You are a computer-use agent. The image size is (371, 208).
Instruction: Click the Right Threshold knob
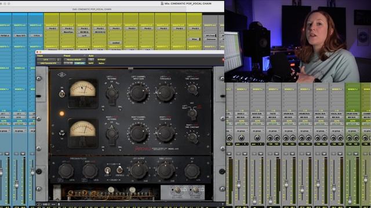click(x=165, y=133)
